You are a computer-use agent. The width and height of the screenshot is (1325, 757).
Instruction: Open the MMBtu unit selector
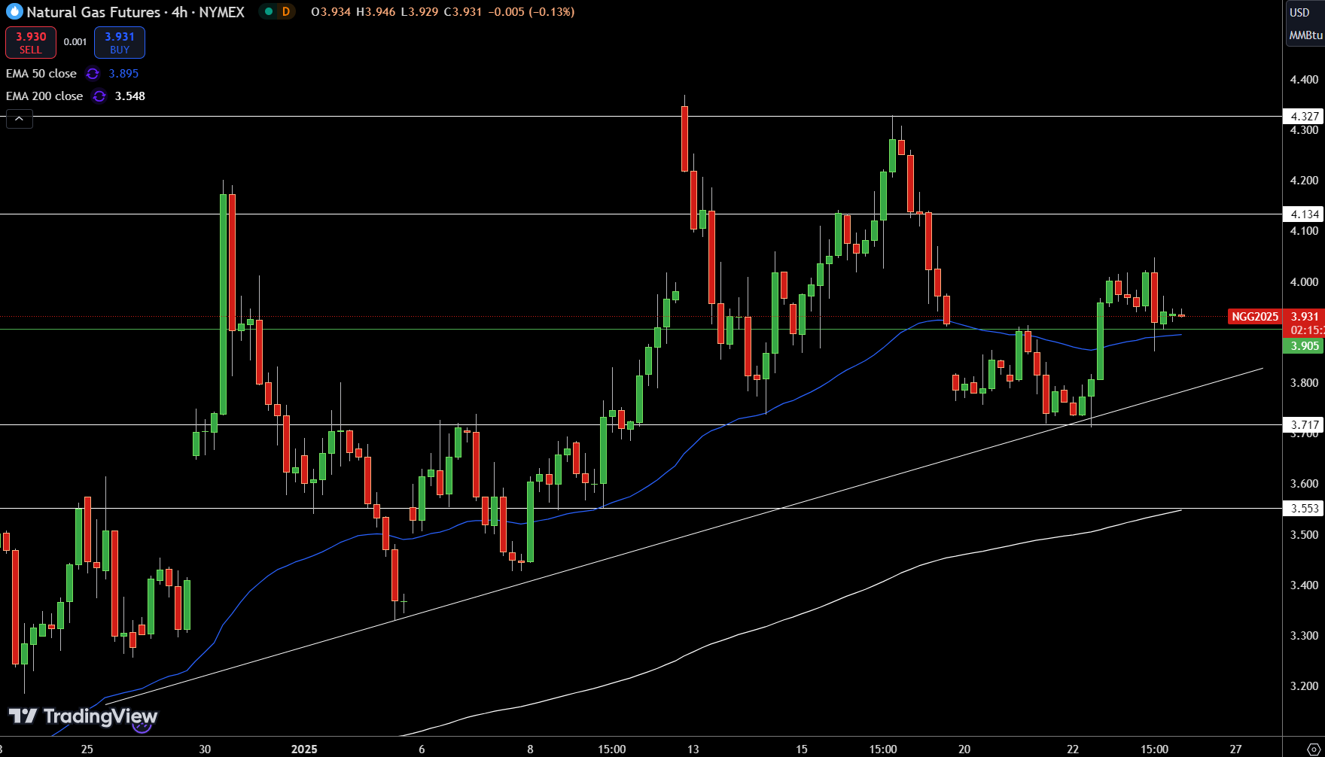(x=1305, y=35)
